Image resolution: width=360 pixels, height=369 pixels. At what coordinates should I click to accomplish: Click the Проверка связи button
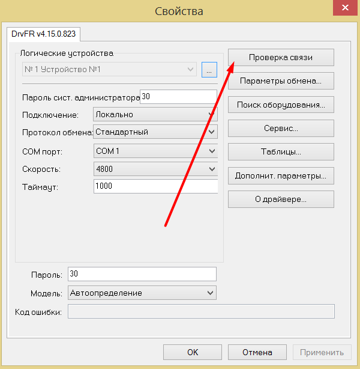tap(281, 58)
